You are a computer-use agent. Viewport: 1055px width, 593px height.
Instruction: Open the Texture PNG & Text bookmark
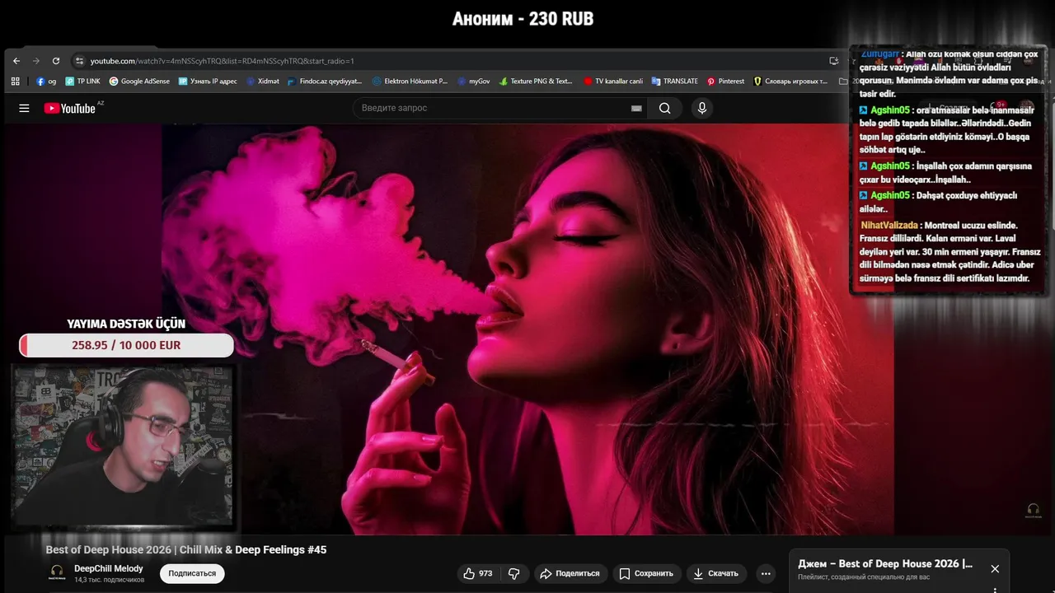point(536,82)
